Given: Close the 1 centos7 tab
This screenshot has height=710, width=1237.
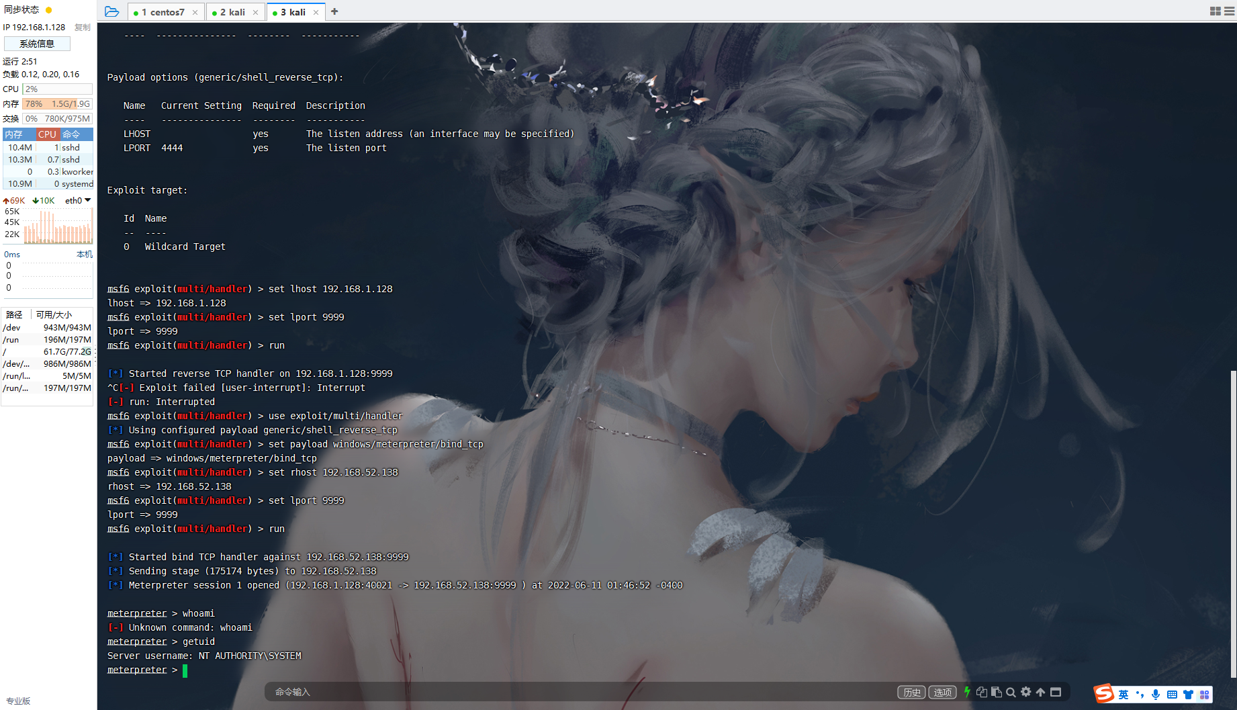Looking at the screenshot, I should pos(195,12).
